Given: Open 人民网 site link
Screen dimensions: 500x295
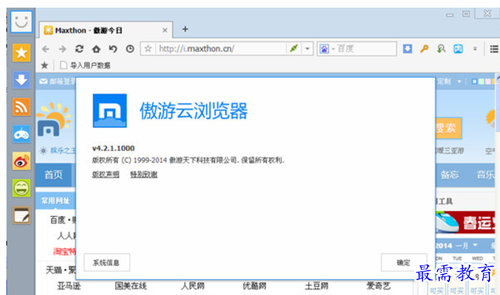Looking at the screenshot, I should click(193, 286).
